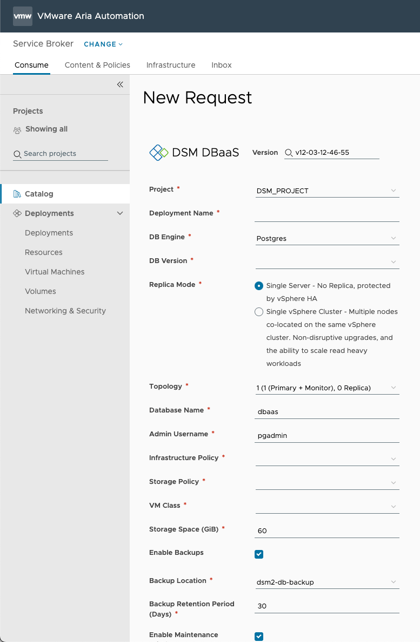Collapse the Deployments sidebar group chevron
Viewport: 420px width, 642px height.
tap(120, 213)
